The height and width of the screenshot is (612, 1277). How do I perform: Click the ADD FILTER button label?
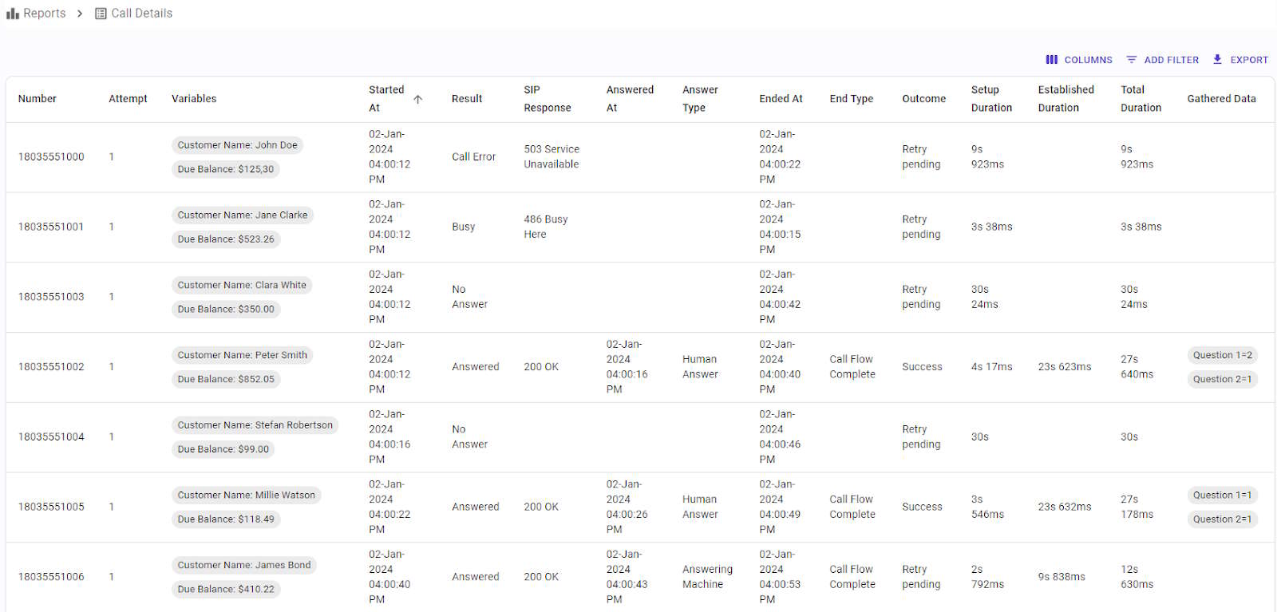[x=1171, y=60]
